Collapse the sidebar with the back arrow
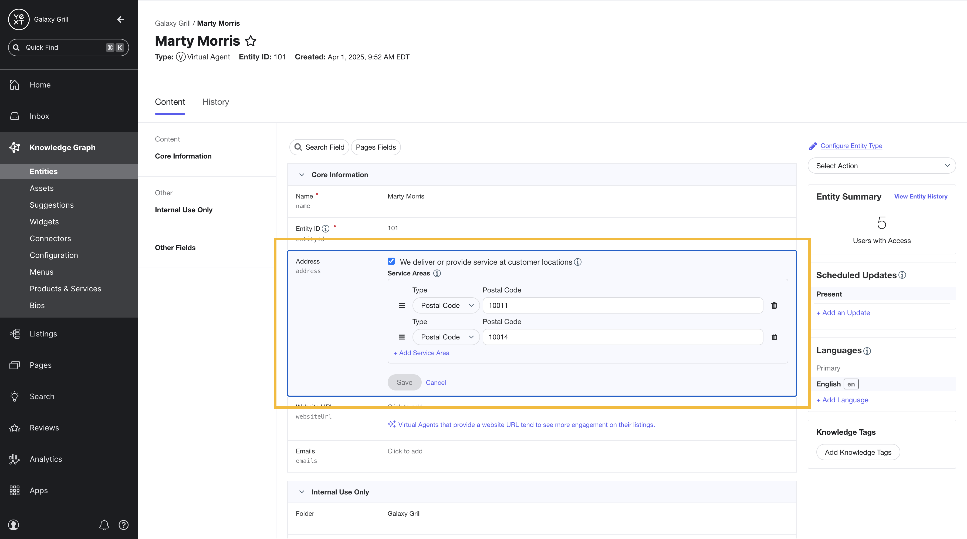Viewport: 967px width, 539px height. point(120,19)
